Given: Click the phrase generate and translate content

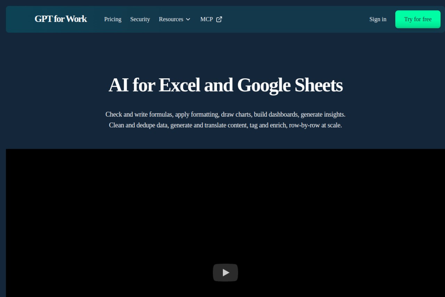Looking at the screenshot, I should tap(209, 125).
